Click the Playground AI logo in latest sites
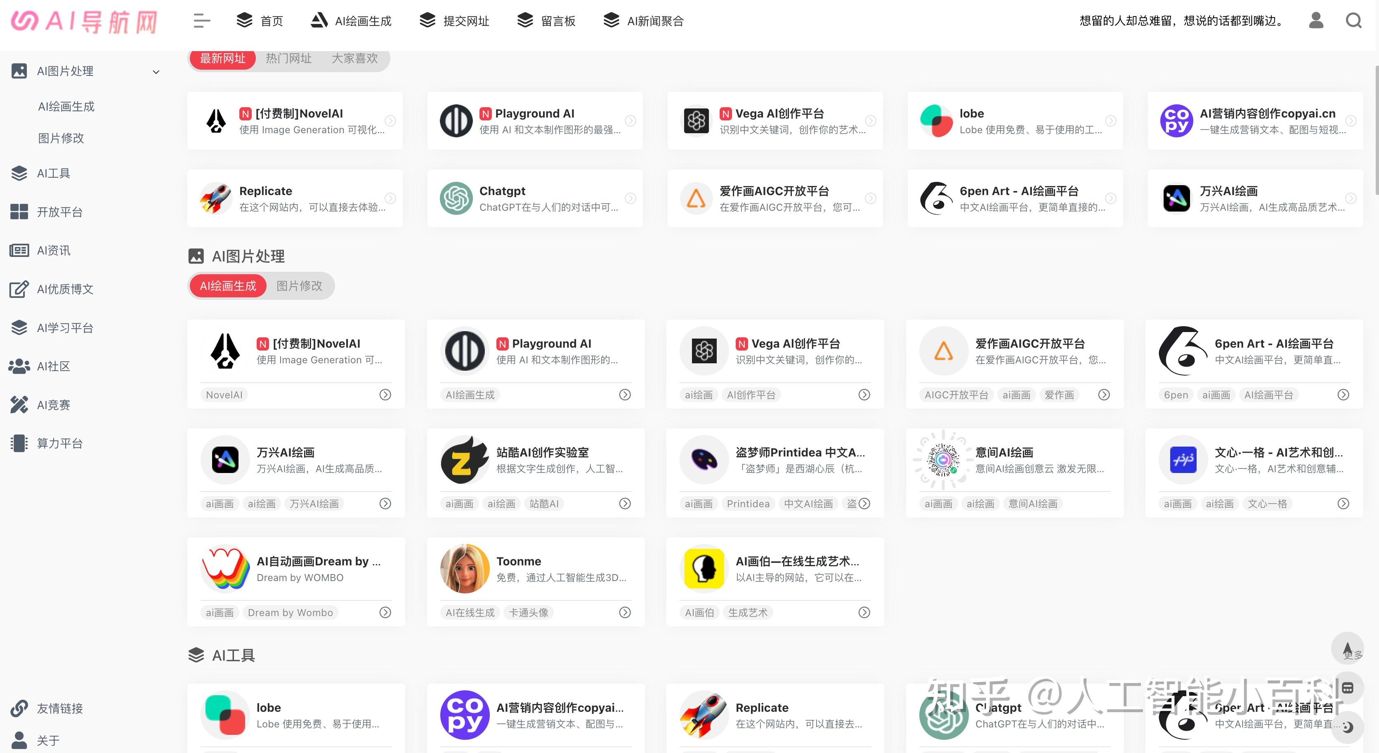 point(456,121)
